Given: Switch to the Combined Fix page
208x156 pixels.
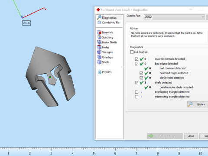Looking at the screenshot, I should pyautogui.click(x=111, y=23).
